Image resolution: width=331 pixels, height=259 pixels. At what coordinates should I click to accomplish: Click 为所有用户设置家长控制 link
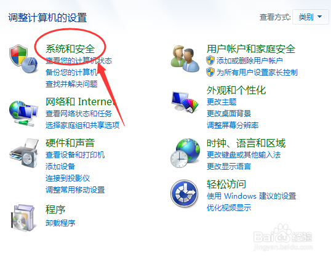click(x=257, y=73)
